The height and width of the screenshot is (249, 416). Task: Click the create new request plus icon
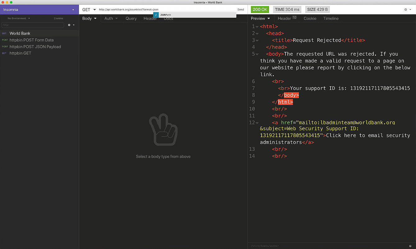click(x=69, y=25)
